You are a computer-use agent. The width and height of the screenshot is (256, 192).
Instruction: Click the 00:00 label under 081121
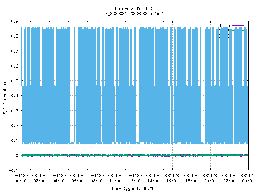[x=248, y=181]
